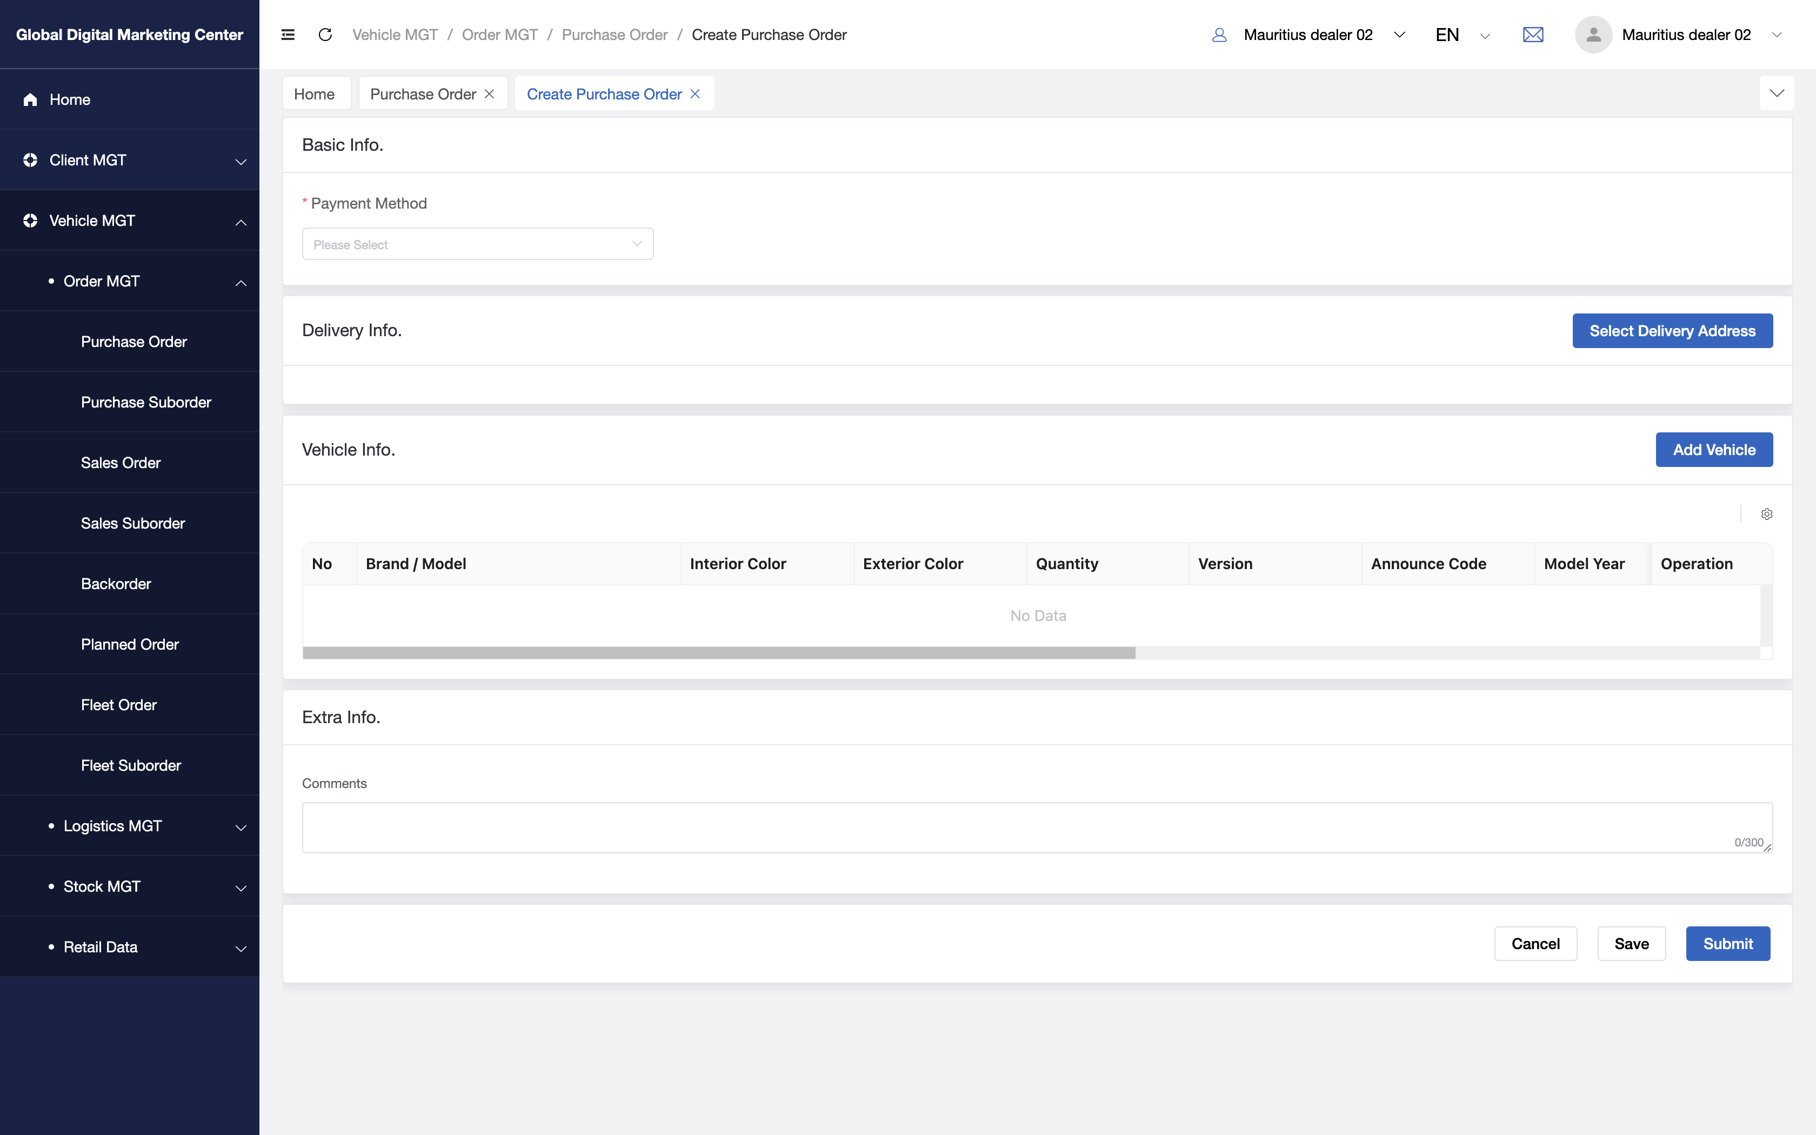
Task: Click the Select Delivery Address button
Action: point(1673,331)
